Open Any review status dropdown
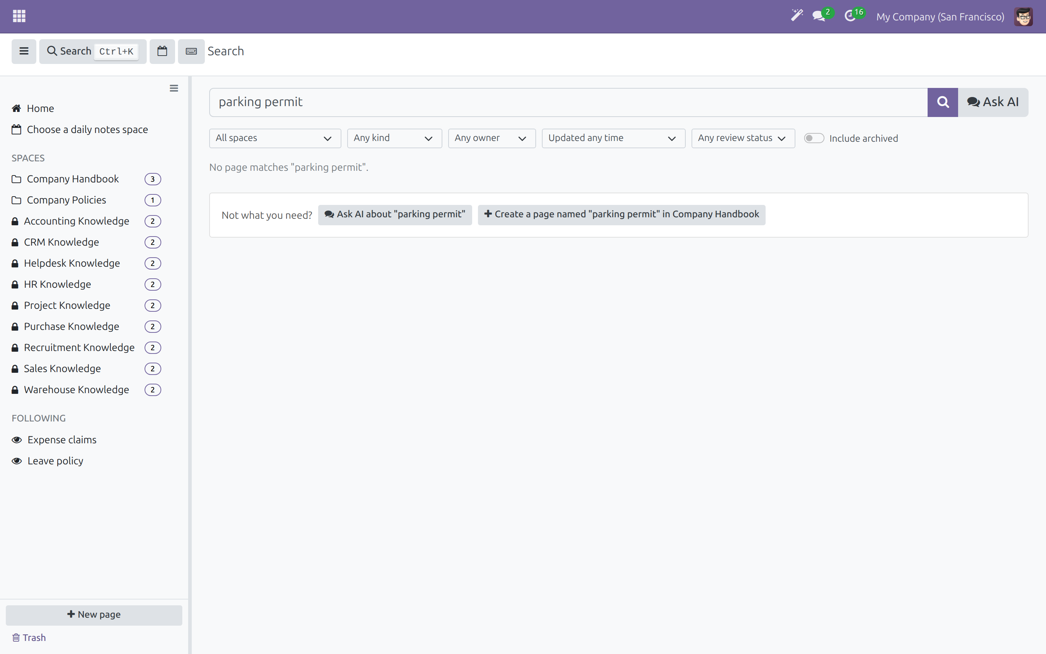Image resolution: width=1046 pixels, height=654 pixels. pyautogui.click(x=743, y=138)
